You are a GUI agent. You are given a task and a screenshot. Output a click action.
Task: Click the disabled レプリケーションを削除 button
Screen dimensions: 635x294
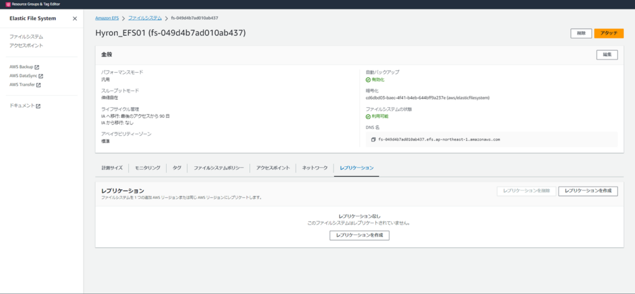pyautogui.click(x=526, y=191)
